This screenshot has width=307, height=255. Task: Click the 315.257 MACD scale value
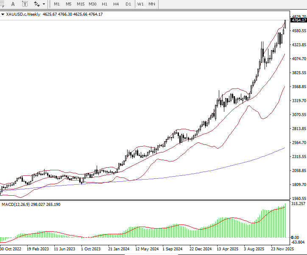tap(298, 204)
